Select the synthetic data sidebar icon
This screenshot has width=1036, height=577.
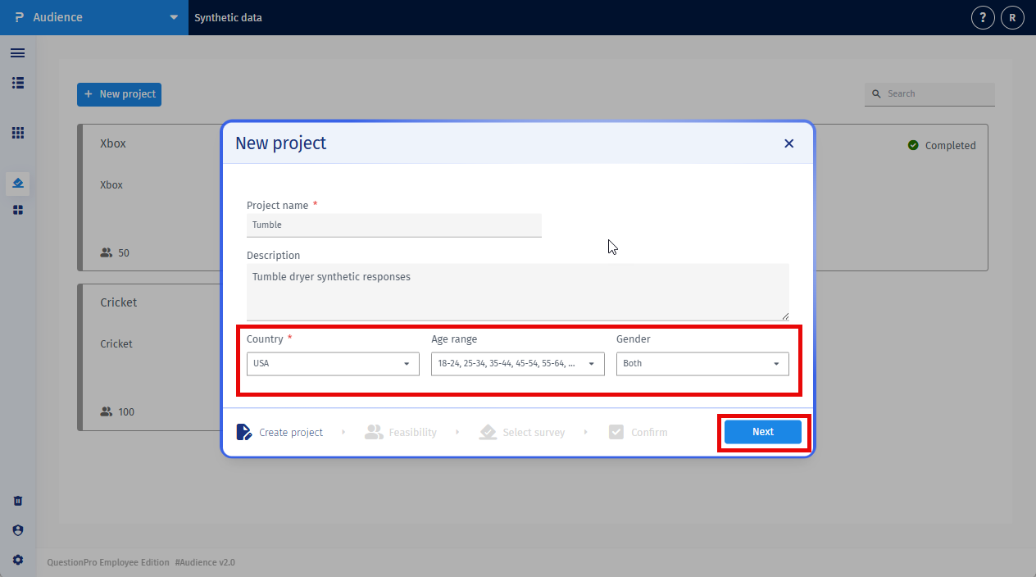[17, 183]
